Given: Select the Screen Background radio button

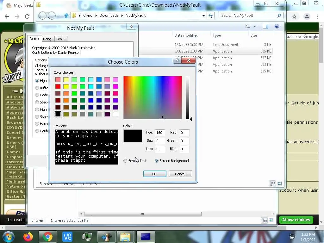Looking at the screenshot, I should click(x=157, y=161).
